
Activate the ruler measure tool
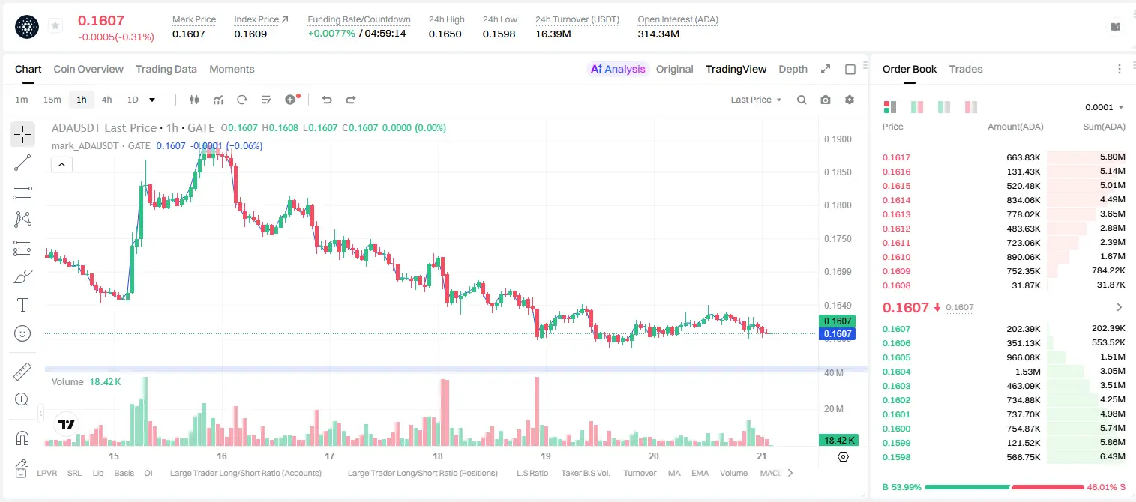tap(22, 372)
